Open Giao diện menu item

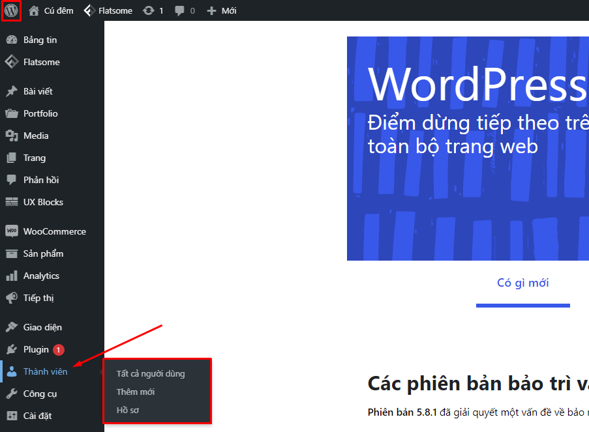[42, 327]
